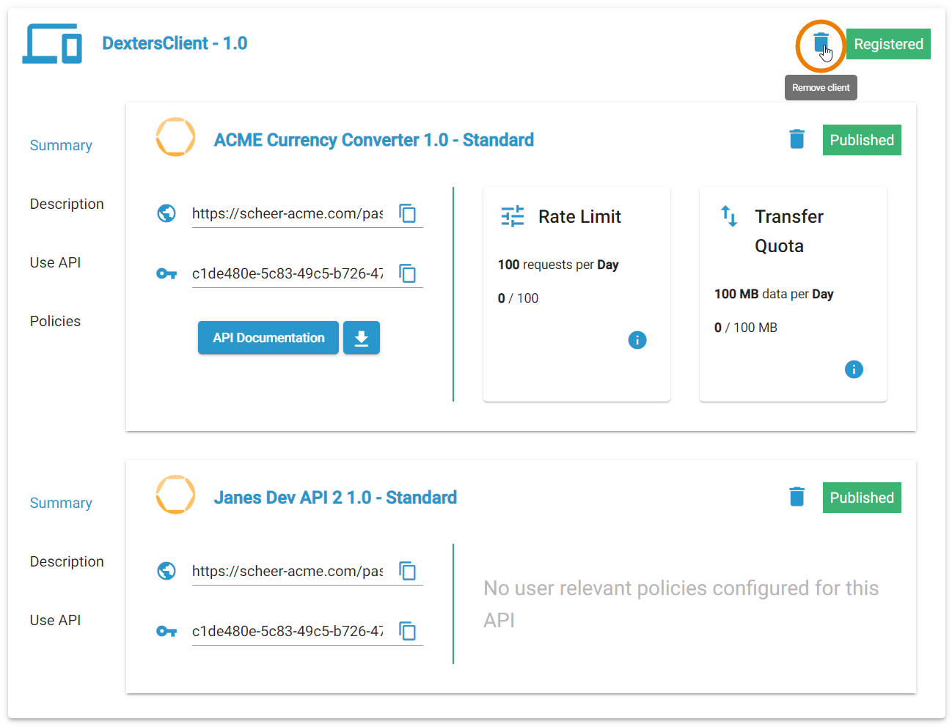Download the API definition file

point(362,338)
